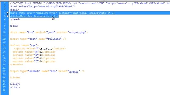Click the option value="D" line
The width and height of the screenshot is (170, 95).
(x=34, y=61)
